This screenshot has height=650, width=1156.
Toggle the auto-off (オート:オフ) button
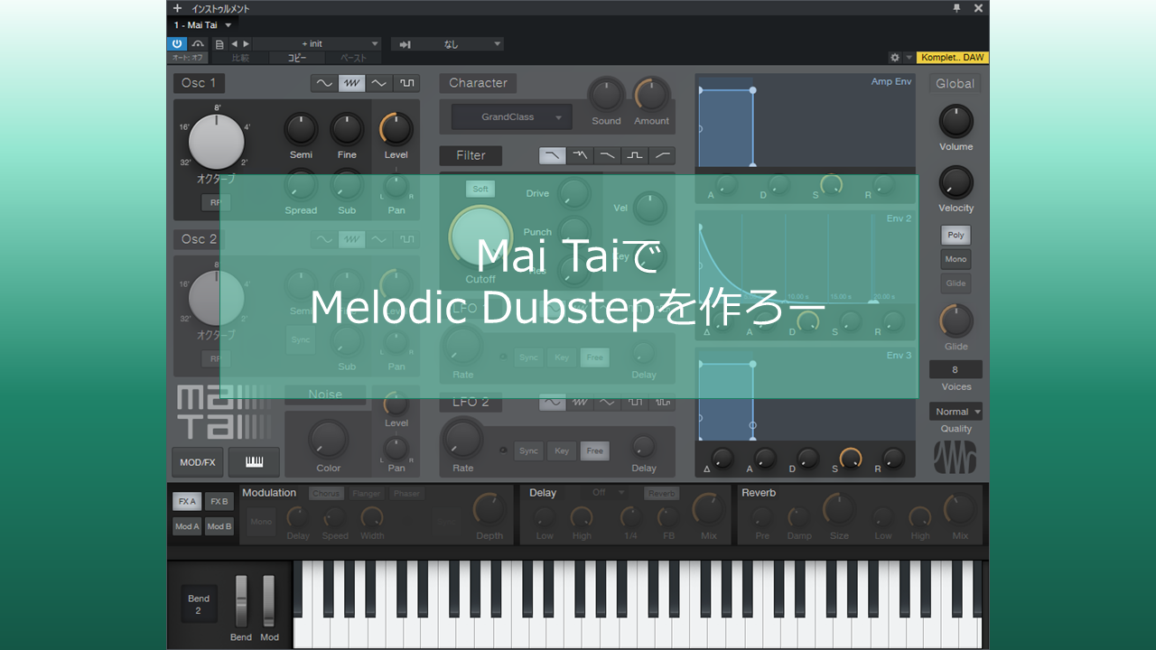pyautogui.click(x=189, y=58)
